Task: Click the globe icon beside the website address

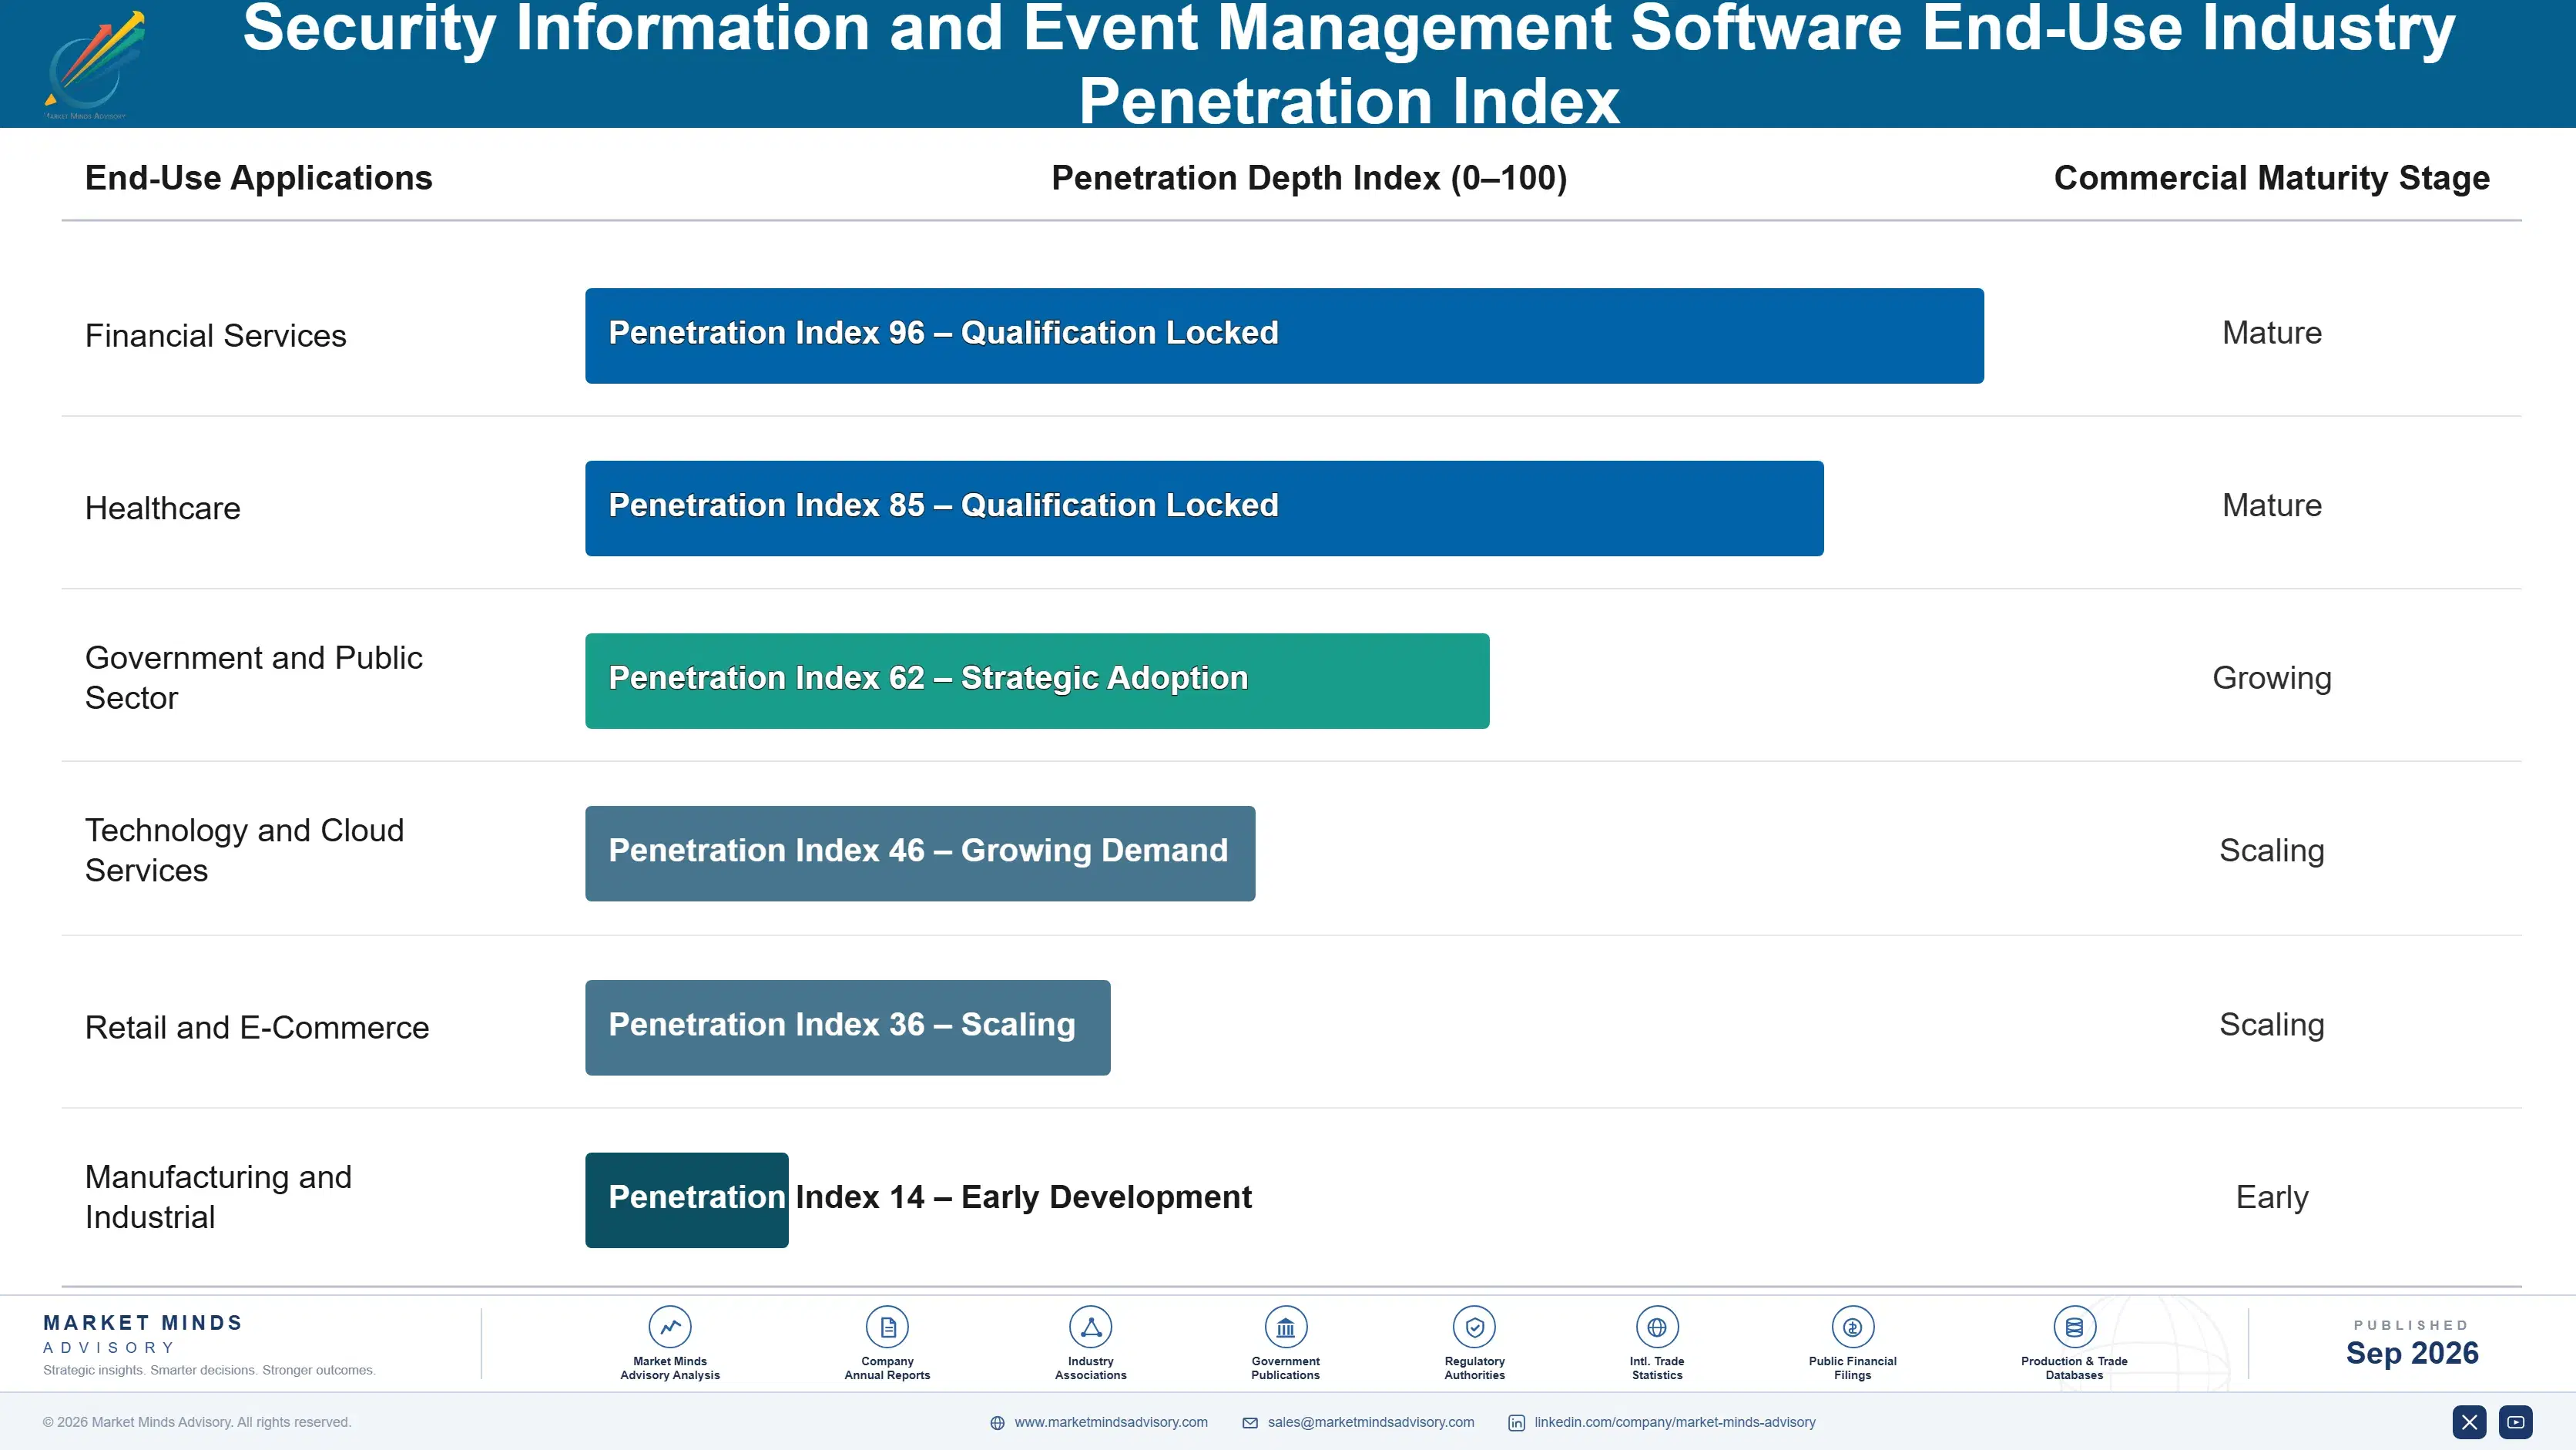Action: coord(997,1423)
